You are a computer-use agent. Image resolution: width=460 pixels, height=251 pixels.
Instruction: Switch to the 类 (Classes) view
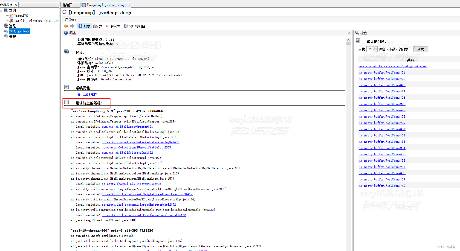97,26
